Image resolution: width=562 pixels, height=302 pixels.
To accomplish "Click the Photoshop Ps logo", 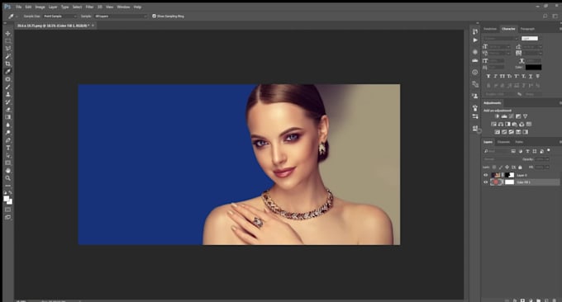I will pos(7,7).
